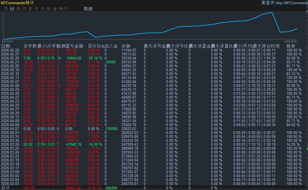
Task: Select the 2026.05.06 date row cell
Action: coord(10,85)
